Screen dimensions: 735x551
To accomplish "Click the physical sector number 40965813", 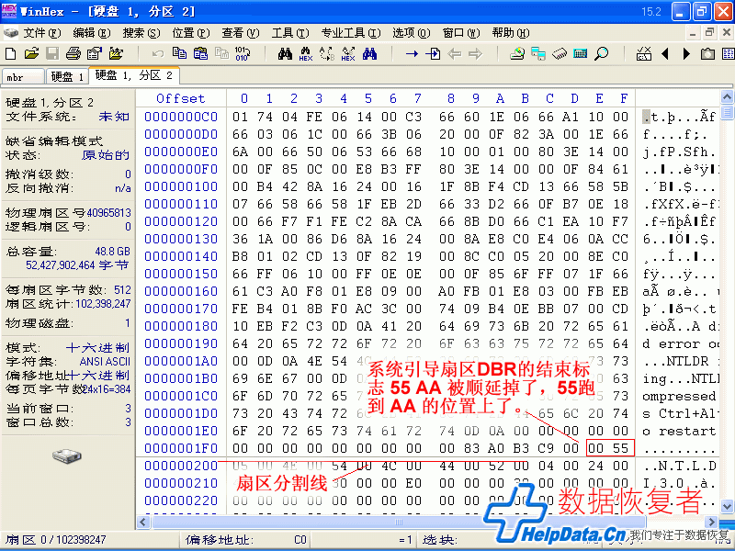I will 108,213.
